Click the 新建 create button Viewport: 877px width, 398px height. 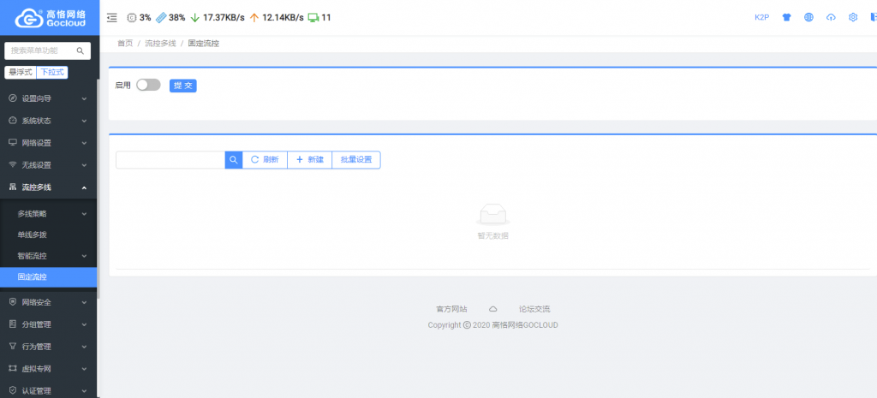click(x=309, y=159)
